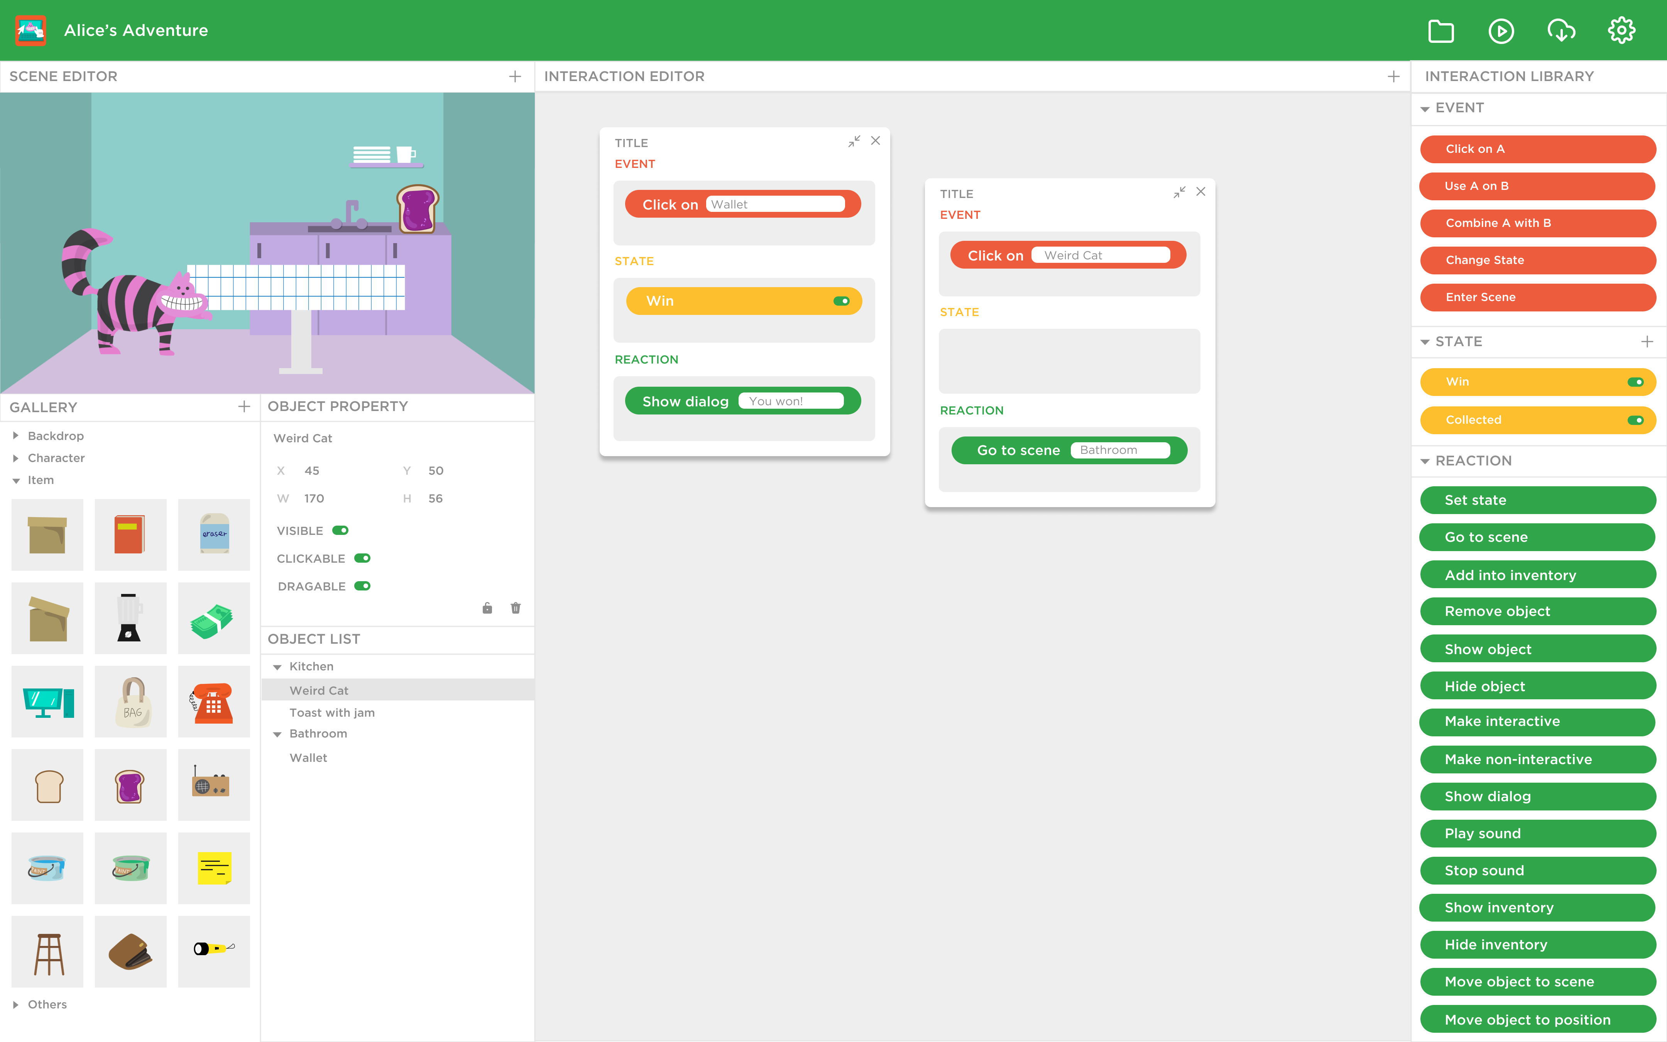This screenshot has height=1042, width=1667.
Task: Select Weird Cat in Object List
Action: tap(397, 690)
